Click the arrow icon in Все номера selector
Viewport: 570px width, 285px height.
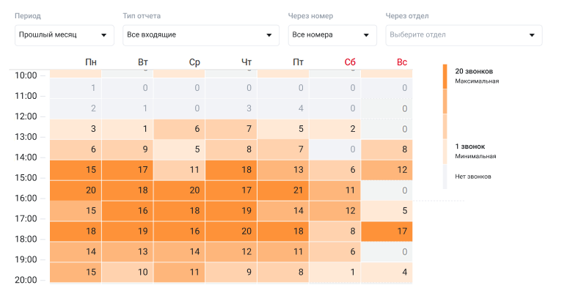tap(366, 35)
